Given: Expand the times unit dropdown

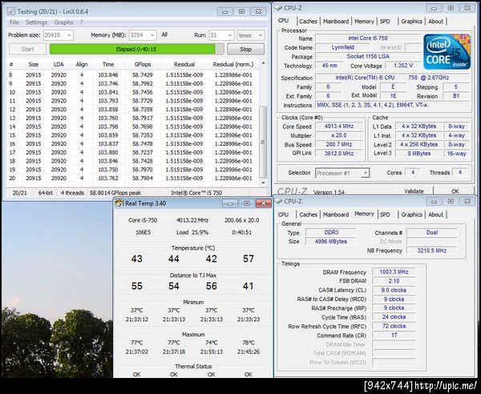Looking at the screenshot, I should [261, 35].
